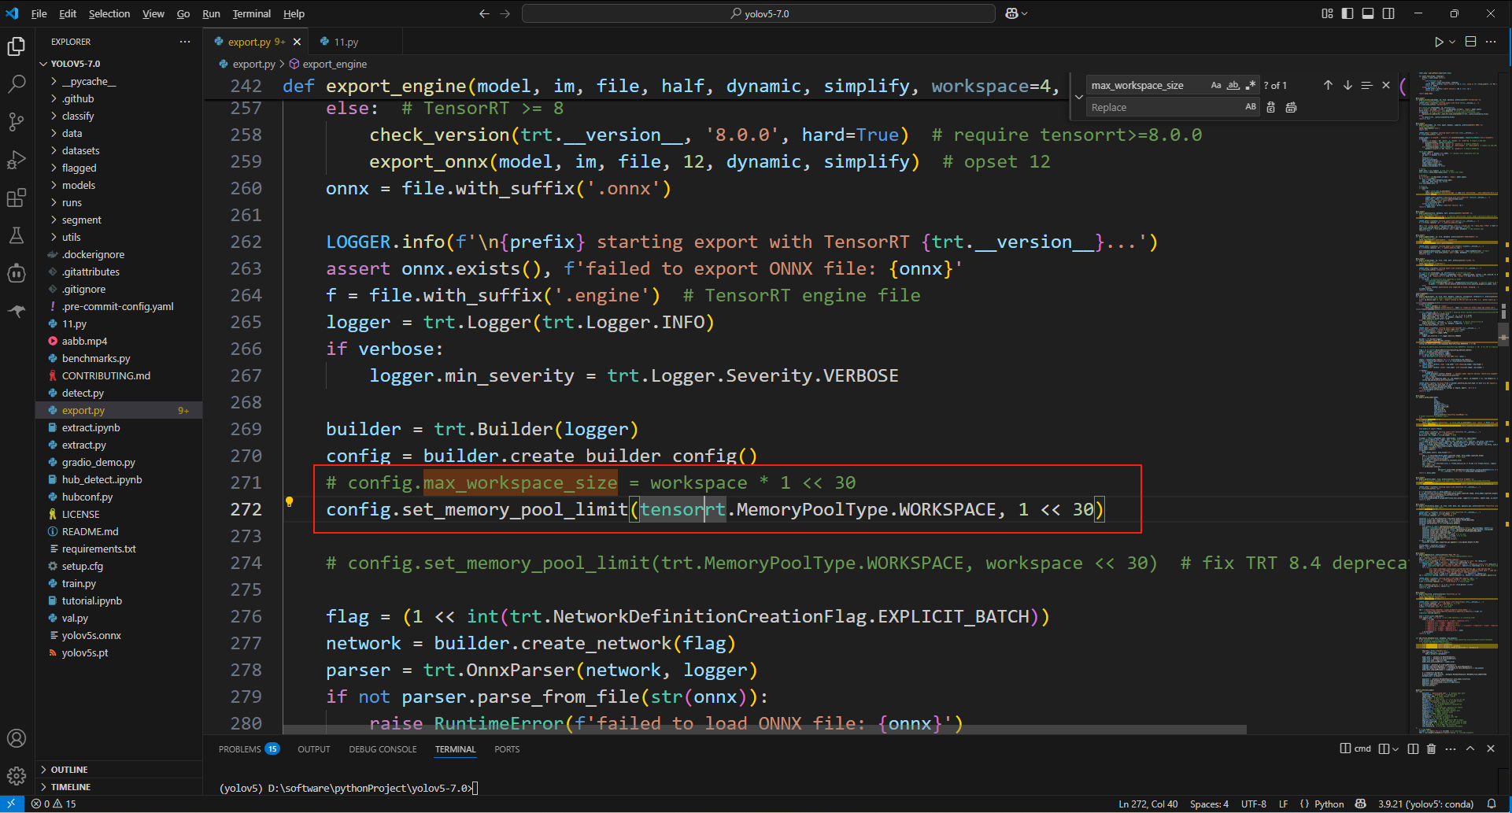Enable Regular Expression search
This screenshot has width=1512, height=813.
click(1251, 85)
